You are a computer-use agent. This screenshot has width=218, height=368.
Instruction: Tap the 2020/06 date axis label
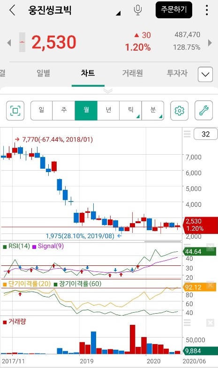(x=194, y=361)
